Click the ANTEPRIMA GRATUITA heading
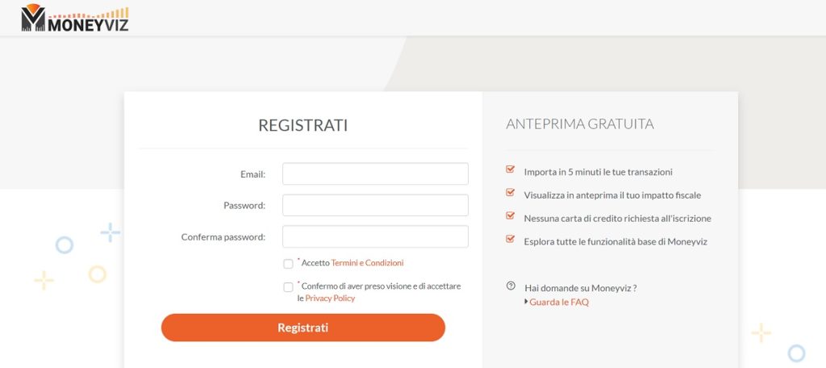 click(580, 124)
